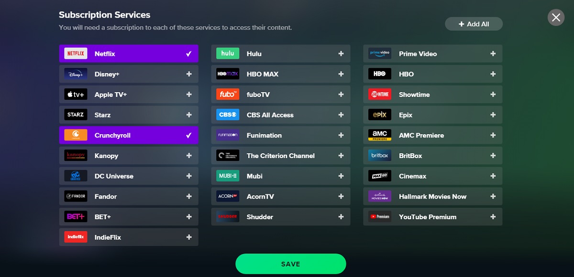Click the fuboTV logo icon
The height and width of the screenshot is (277, 574).
tap(228, 95)
